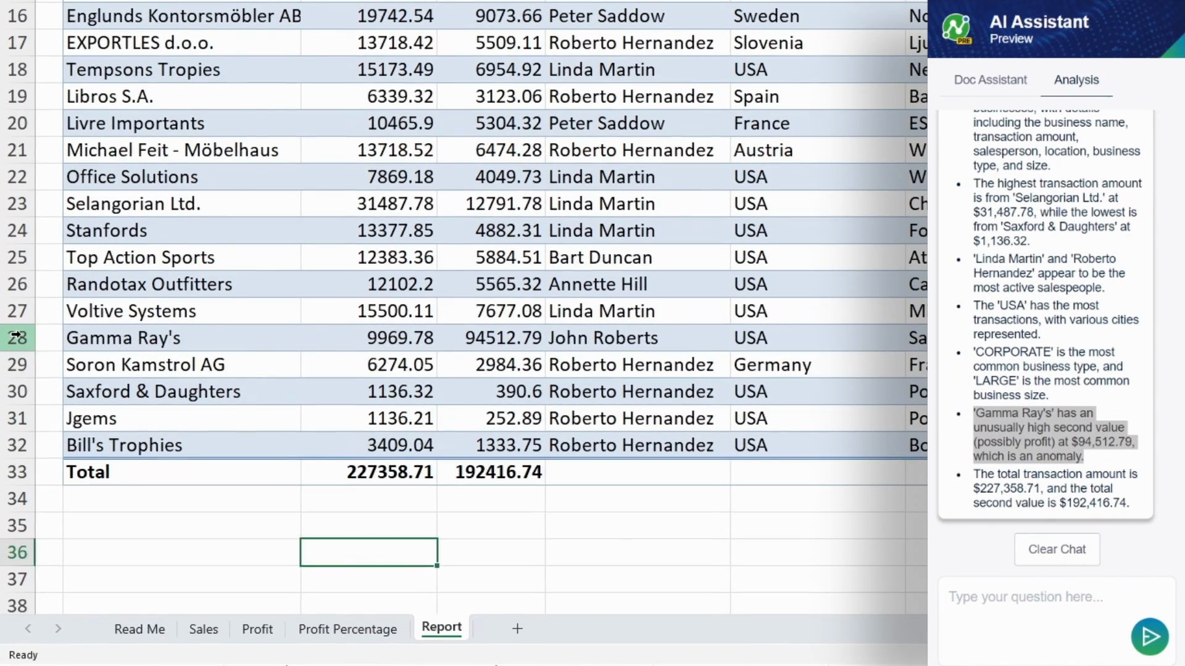Switch to the Sales sheet

[x=203, y=629]
